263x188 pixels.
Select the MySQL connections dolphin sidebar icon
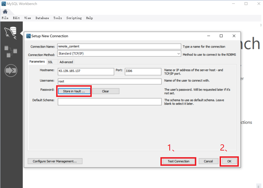(x=11, y=33)
